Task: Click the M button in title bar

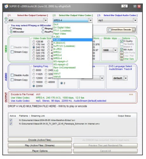Action: point(124,6)
